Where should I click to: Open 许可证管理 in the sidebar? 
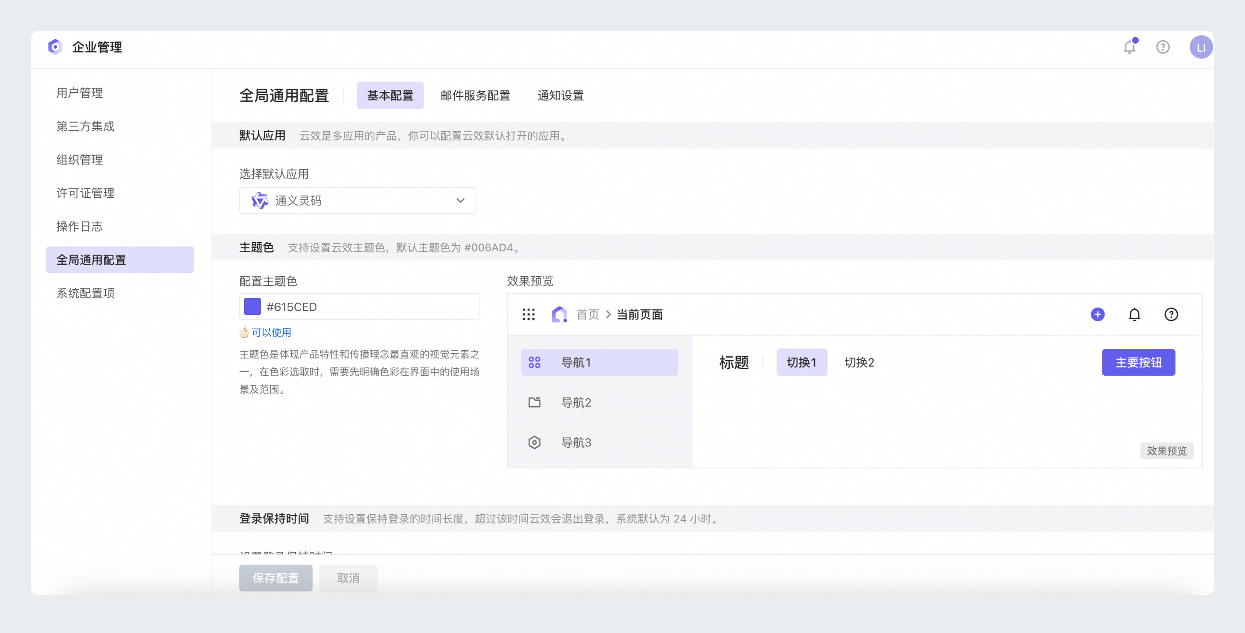(86, 193)
